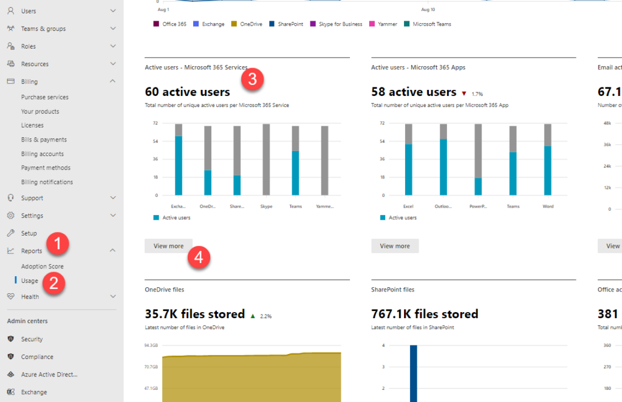Click the Resources icon in sidebar
The image size is (622, 402).
(10, 63)
